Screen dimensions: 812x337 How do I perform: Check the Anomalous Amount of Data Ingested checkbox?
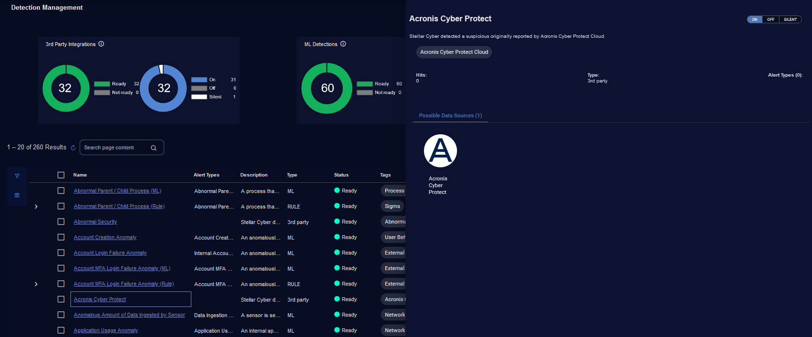[61, 315]
